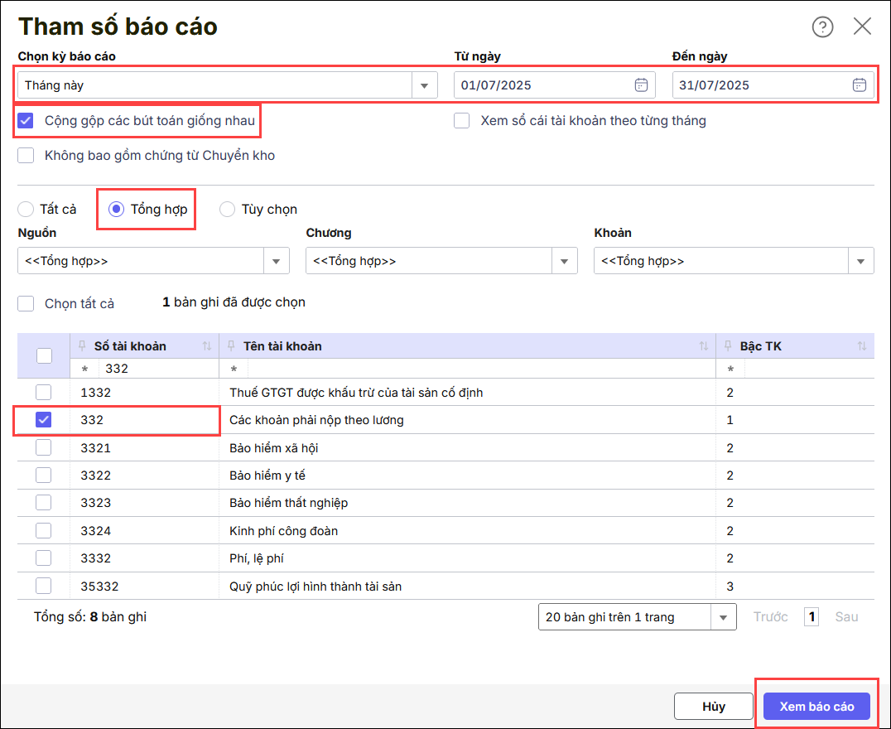Check the box for account 3321
This screenshot has width=891, height=729.
44,448
